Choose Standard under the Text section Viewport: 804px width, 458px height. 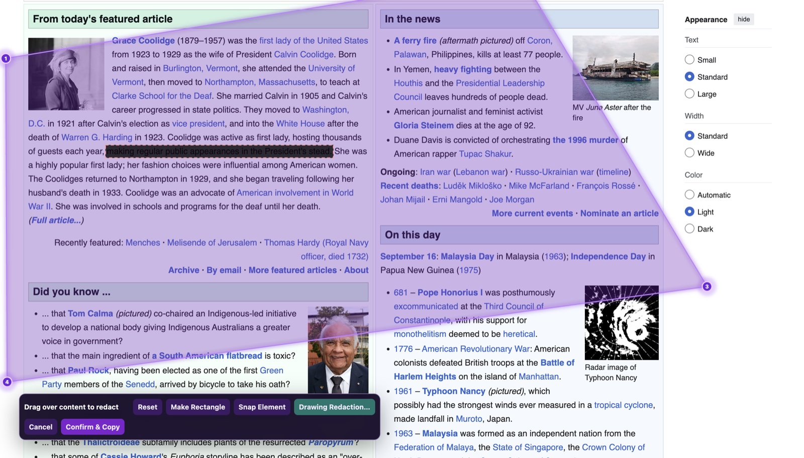click(x=689, y=77)
